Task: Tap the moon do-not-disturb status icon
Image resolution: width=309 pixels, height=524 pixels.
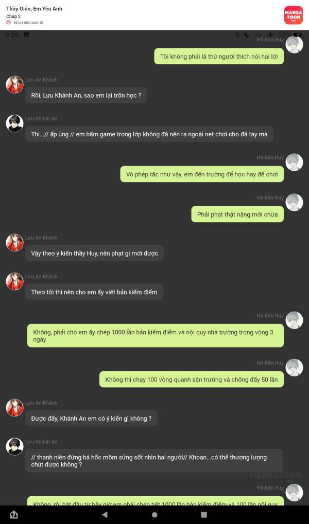Action: [247, 34]
